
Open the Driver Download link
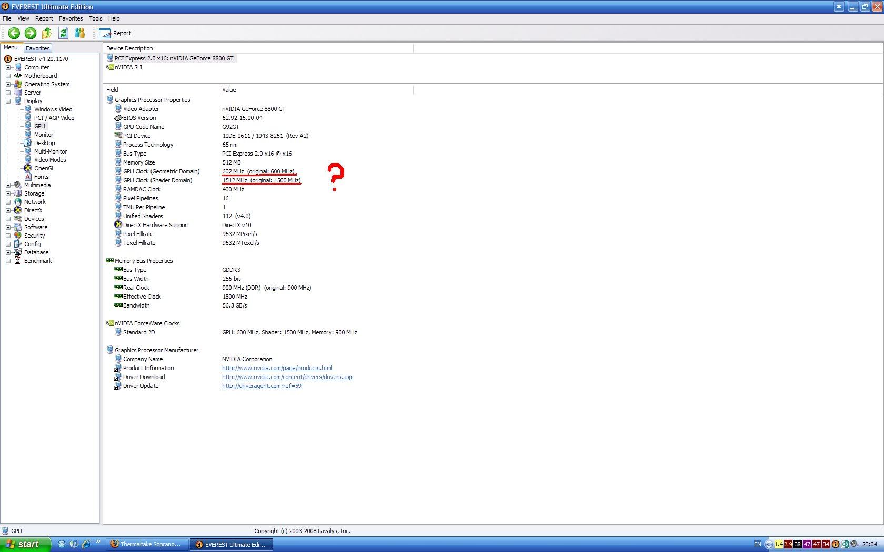[287, 377]
